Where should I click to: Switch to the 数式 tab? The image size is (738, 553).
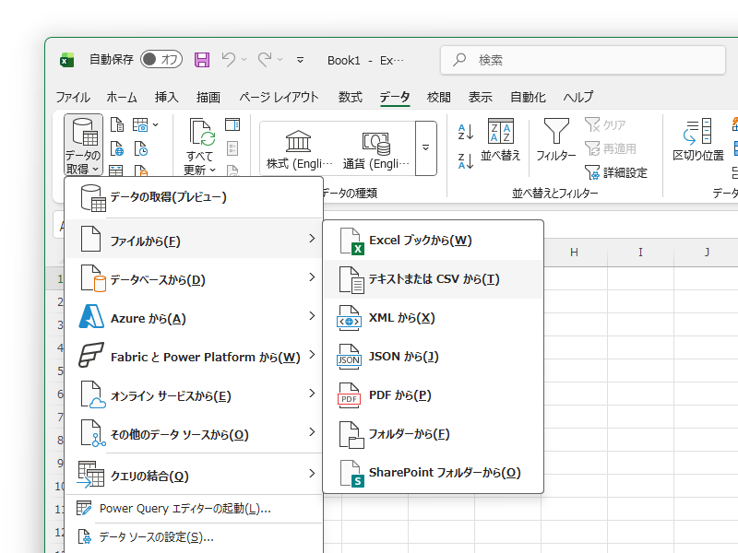[351, 97]
